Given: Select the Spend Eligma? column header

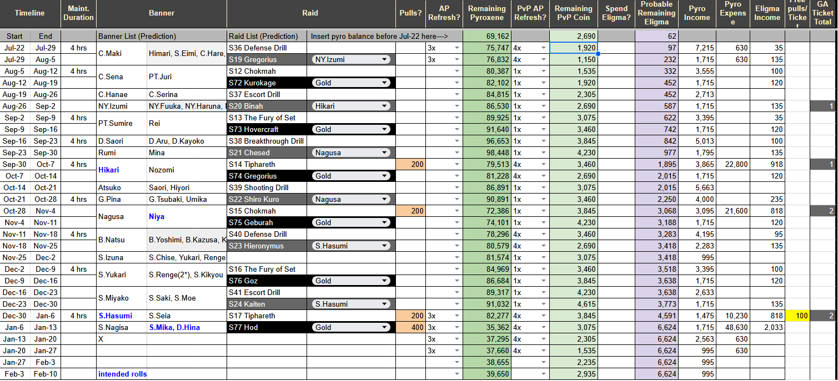Looking at the screenshot, I should [616, 13].
